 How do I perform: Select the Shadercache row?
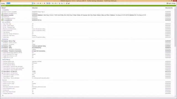[x=87, y=90]
